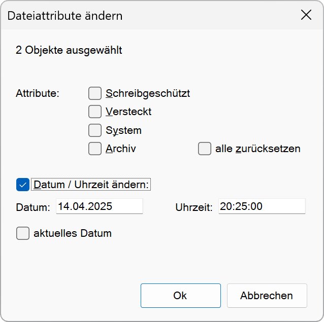Check the System attribute box
This screenshot has width=324, height=322.
pyautogui.click(x=95, y=130)
